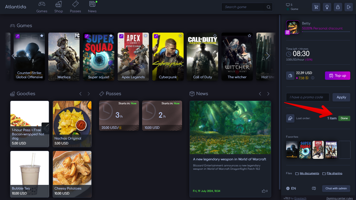This screenshot has height=200, width=356.
Task: Click the Atlantida logo
Action: [x=16, y=7]
